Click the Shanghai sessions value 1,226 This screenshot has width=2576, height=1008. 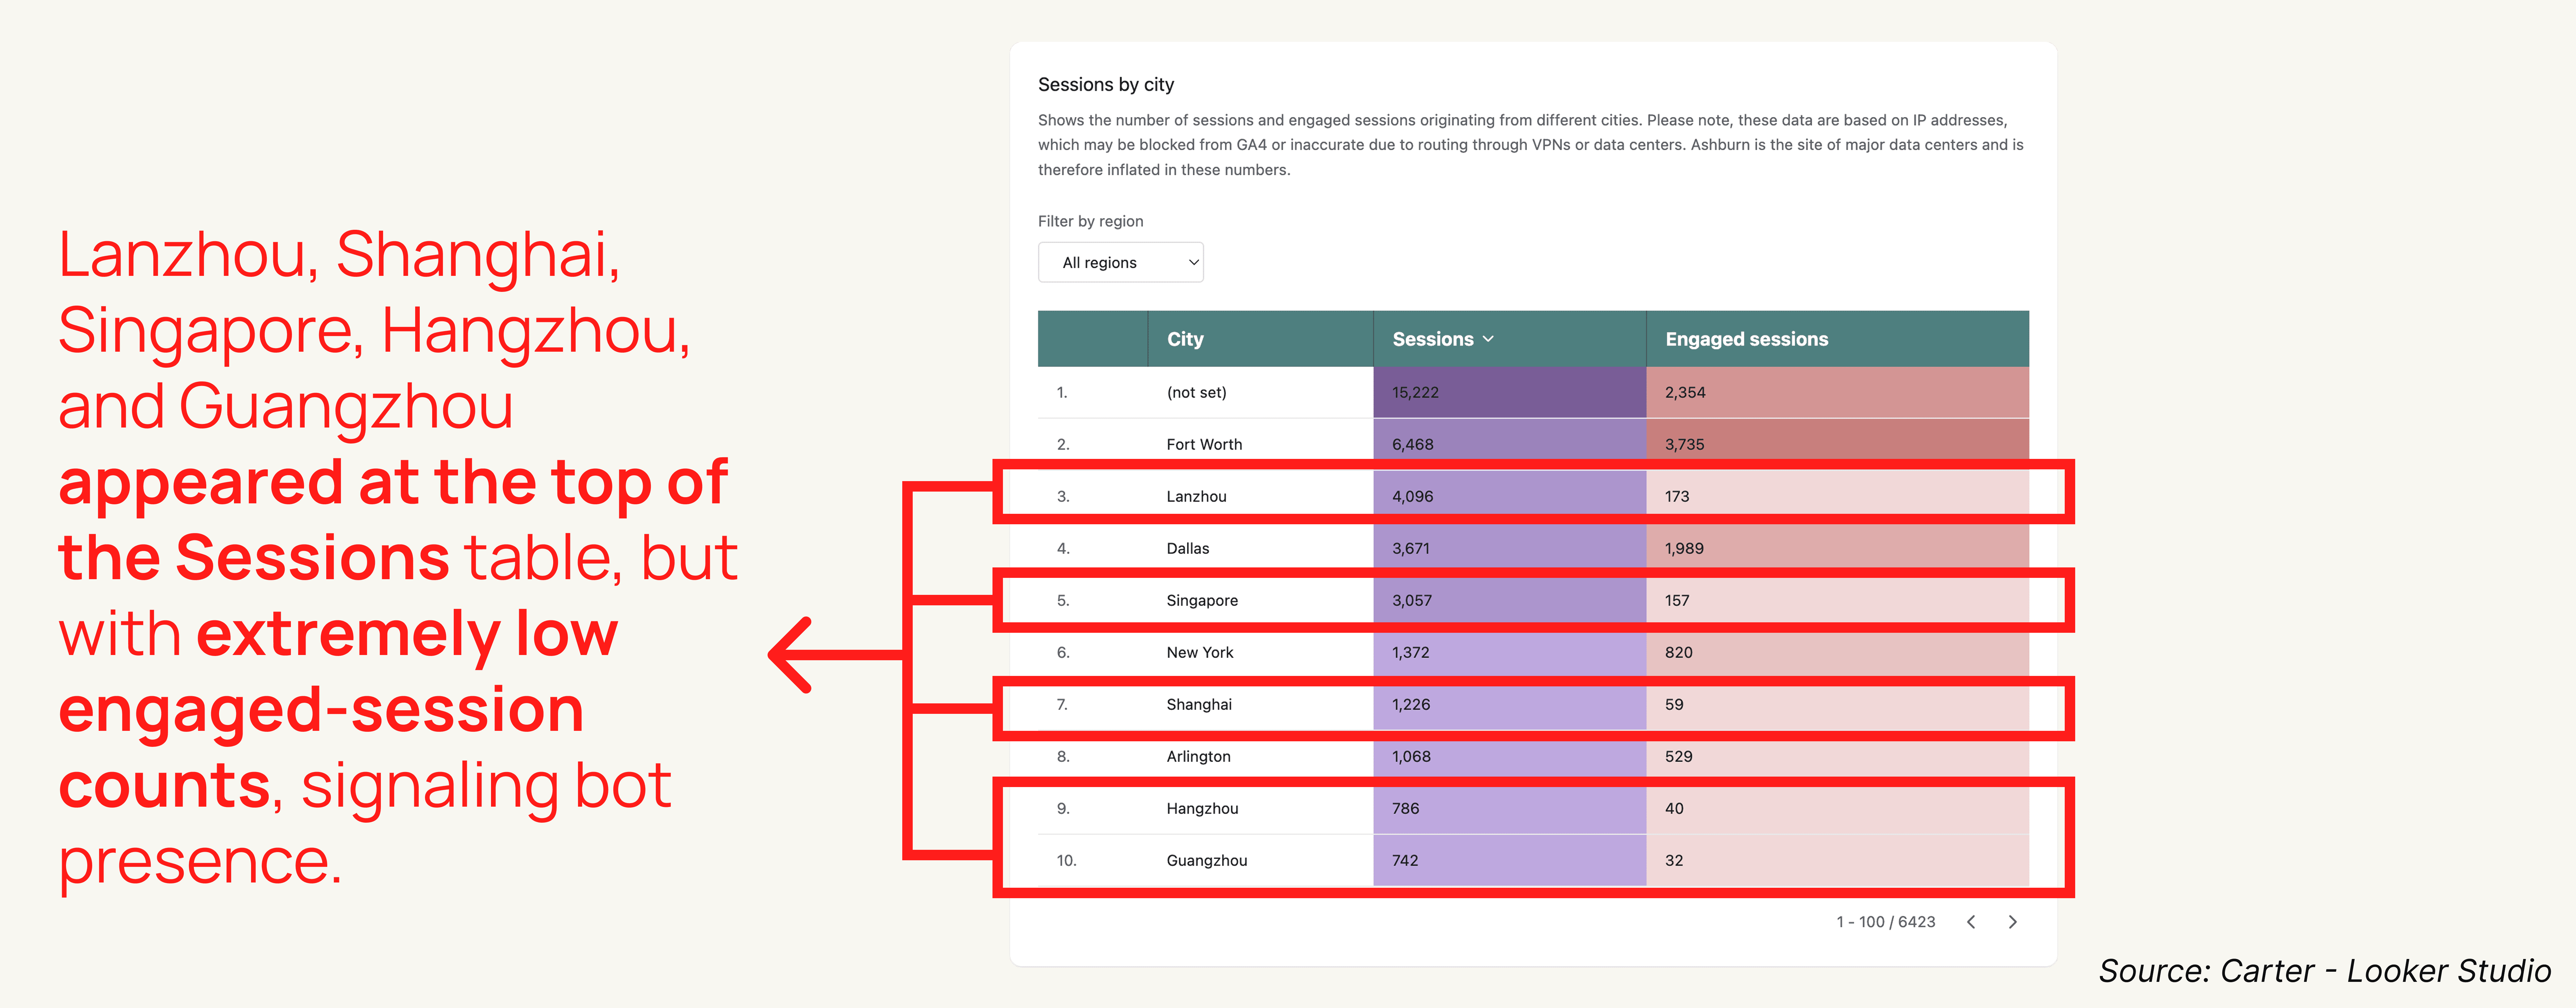pos(1411,704)
